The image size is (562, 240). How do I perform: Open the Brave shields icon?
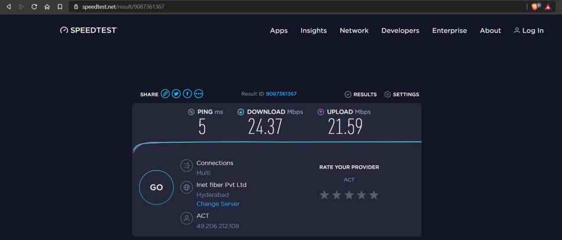tap(535, 6)
